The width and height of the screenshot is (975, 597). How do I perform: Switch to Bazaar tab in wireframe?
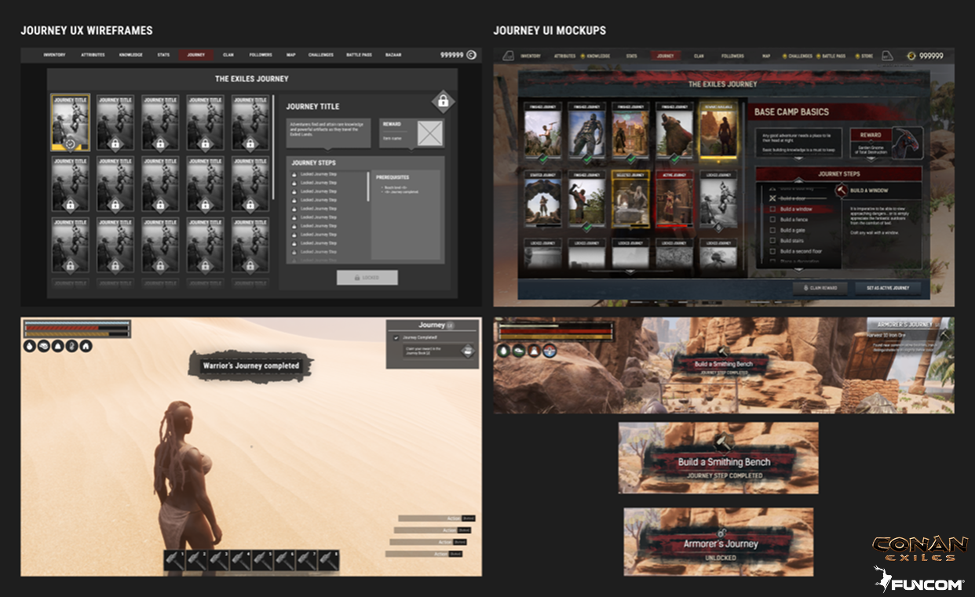coord(393,55)
